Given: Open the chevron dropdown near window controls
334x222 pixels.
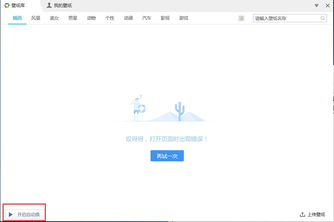Looking at the screenshot, I should tap(317, 6).
